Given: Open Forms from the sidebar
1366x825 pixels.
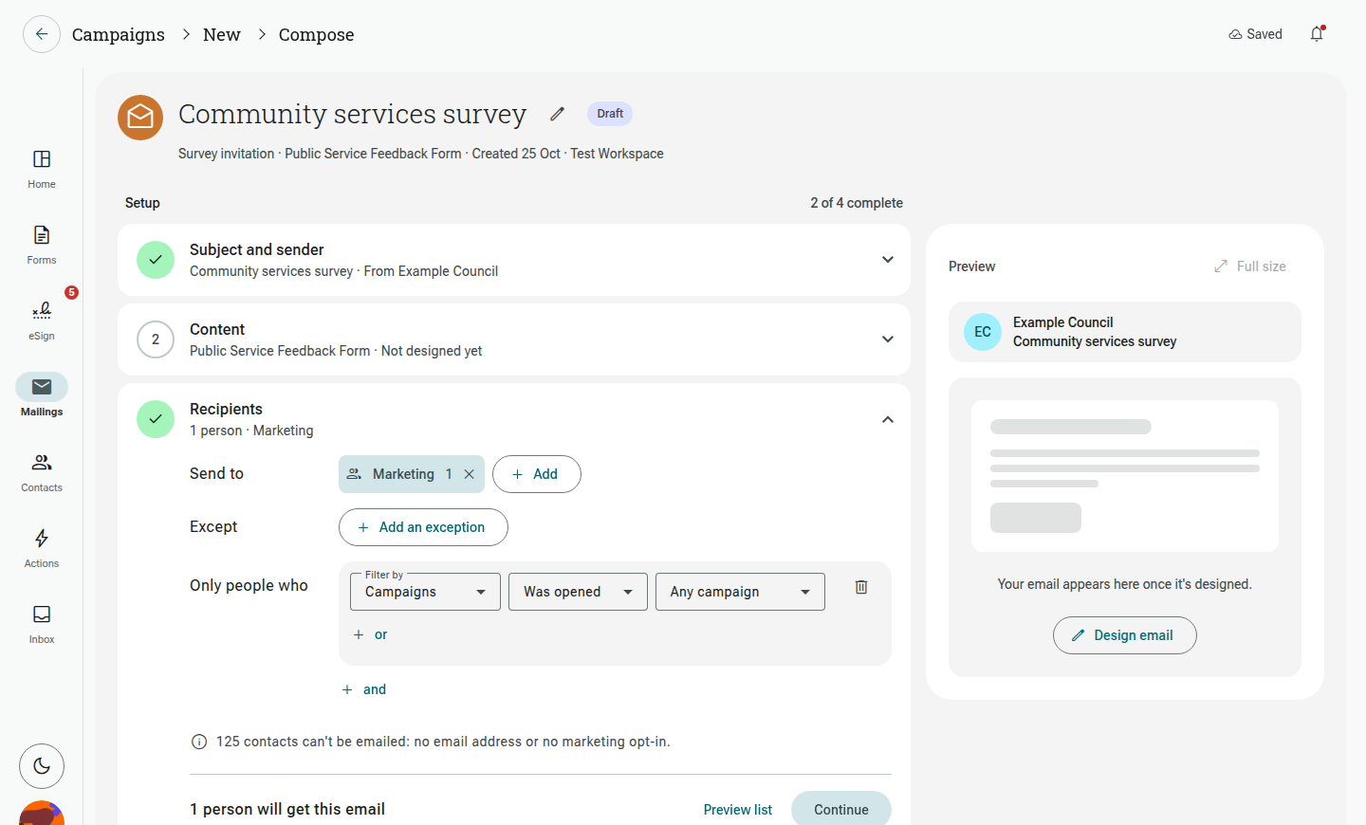Looking at the screenshot, I should point(42,245).
